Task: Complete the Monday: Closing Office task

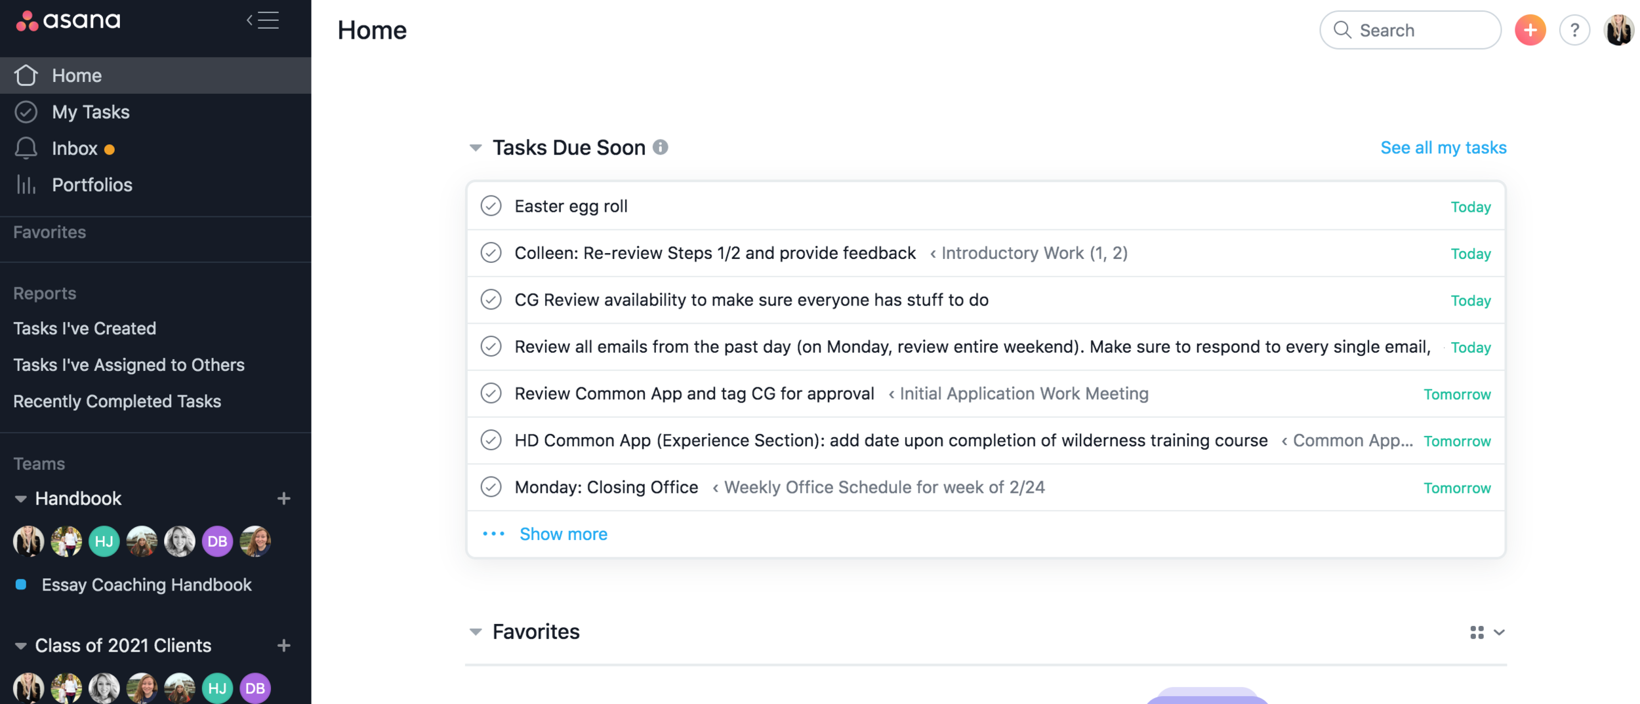Action: 491,487
